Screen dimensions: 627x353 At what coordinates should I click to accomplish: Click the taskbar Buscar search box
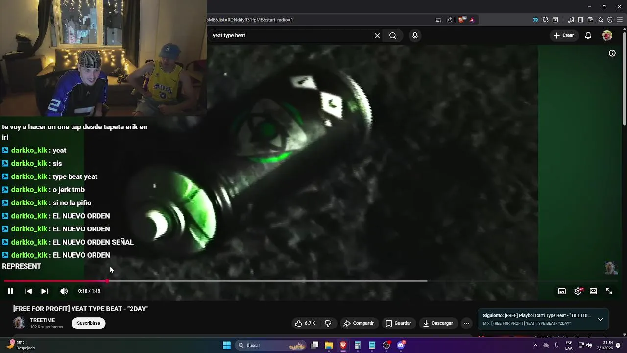click(x=271, y=345)
